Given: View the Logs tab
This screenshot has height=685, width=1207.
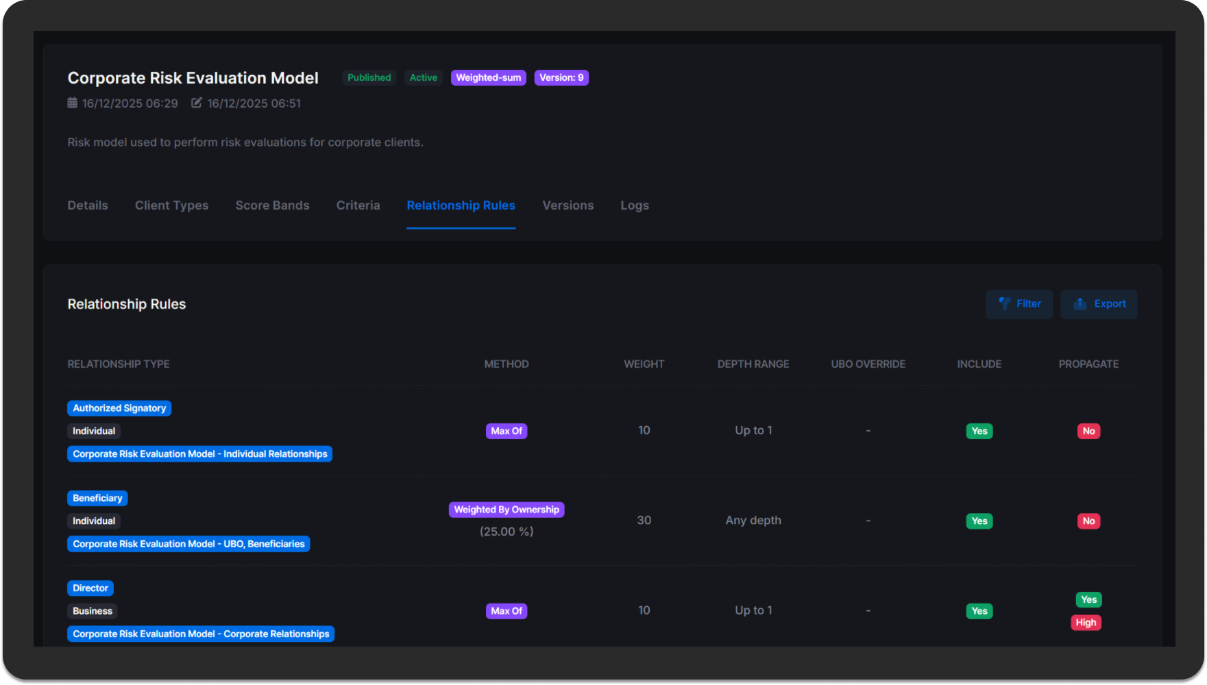Looking at the screenshot, I should (634, 206).
